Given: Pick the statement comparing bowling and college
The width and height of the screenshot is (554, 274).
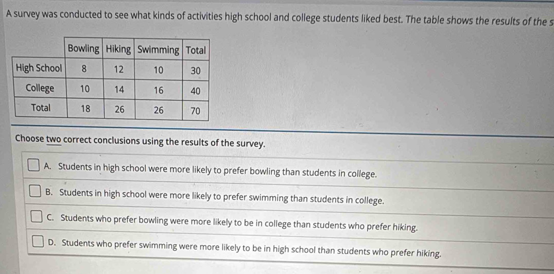Looking at the screenshot, I should pyautogui.click(x=239, y=223).
